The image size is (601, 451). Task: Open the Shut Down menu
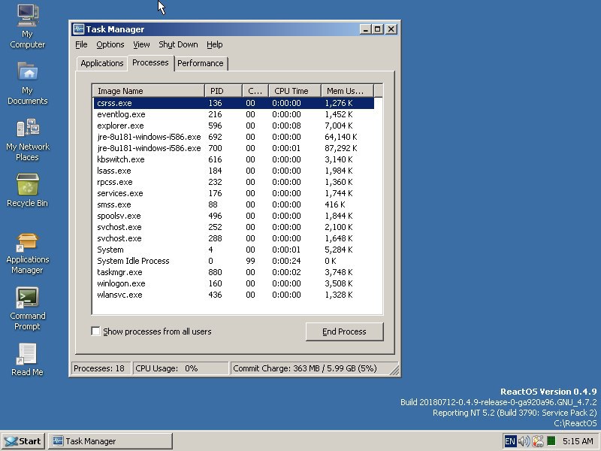[178, 45]
